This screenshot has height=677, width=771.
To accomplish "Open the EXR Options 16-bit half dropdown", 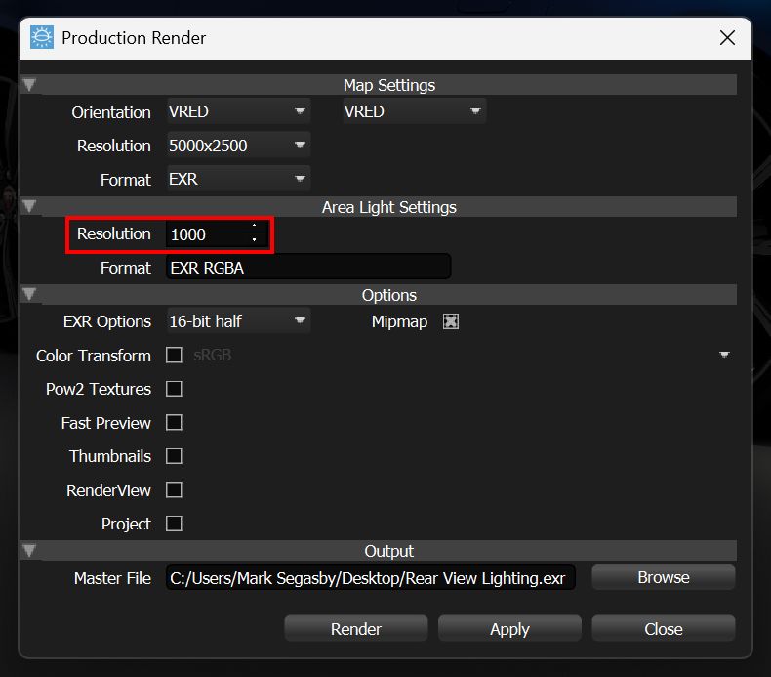I will 238,321.
